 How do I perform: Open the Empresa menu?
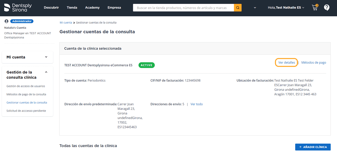pos(114,8)
